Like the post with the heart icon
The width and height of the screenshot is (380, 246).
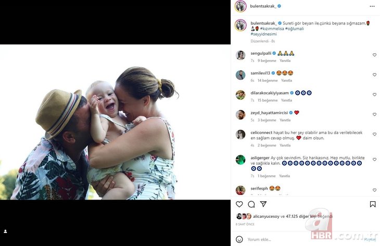pyautogui.click(x=239, y=204)
